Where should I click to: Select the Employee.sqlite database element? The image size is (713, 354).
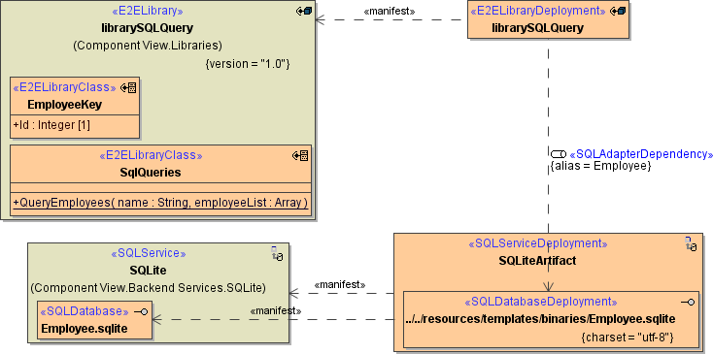(x=85, y=328)
